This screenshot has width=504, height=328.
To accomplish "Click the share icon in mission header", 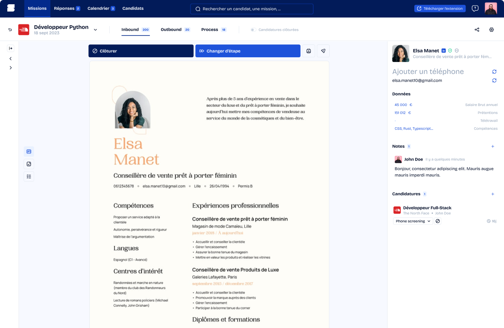I will pos(477,30).
